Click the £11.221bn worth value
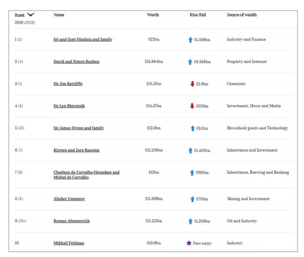This screenshot has width=304, height=257. pos(154,221)
